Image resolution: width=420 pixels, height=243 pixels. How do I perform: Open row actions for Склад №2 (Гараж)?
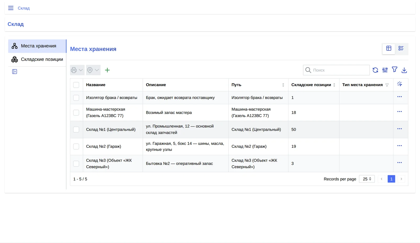pos(400,146)
